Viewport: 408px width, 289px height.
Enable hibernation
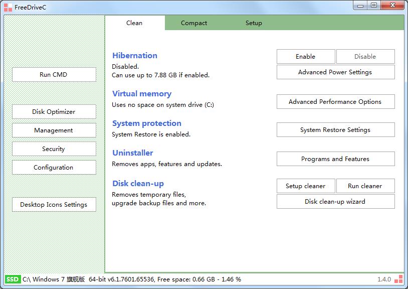click(x=305, y=57)
